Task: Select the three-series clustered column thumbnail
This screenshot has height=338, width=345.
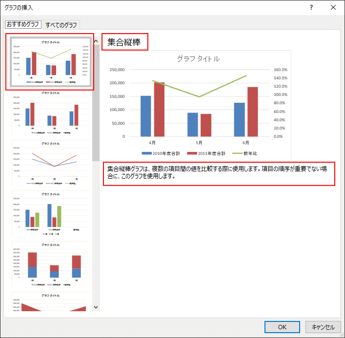Action: (x=51, y=214)
